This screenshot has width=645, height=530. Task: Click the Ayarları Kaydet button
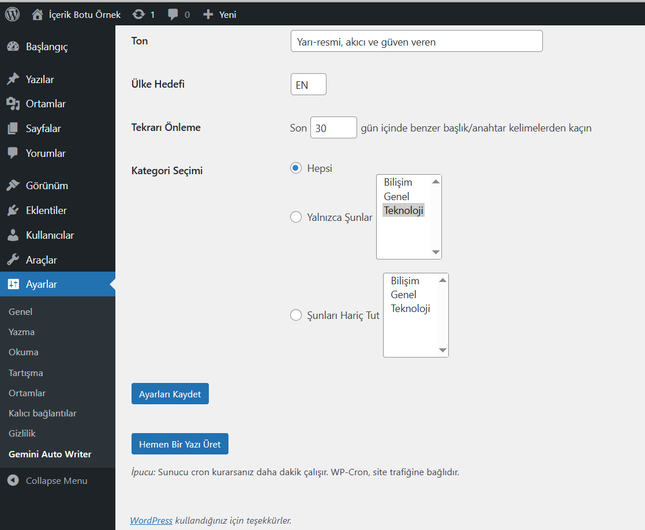pyautogui.click(x=170, y=393)
